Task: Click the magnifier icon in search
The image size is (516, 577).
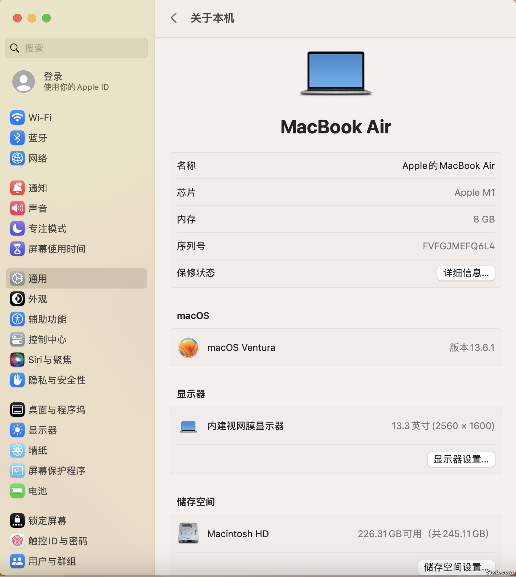Action: click(x=14, y=48)
